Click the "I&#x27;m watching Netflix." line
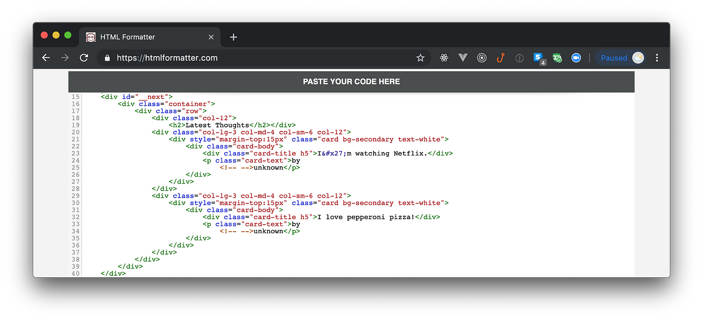 coord(328,153)
